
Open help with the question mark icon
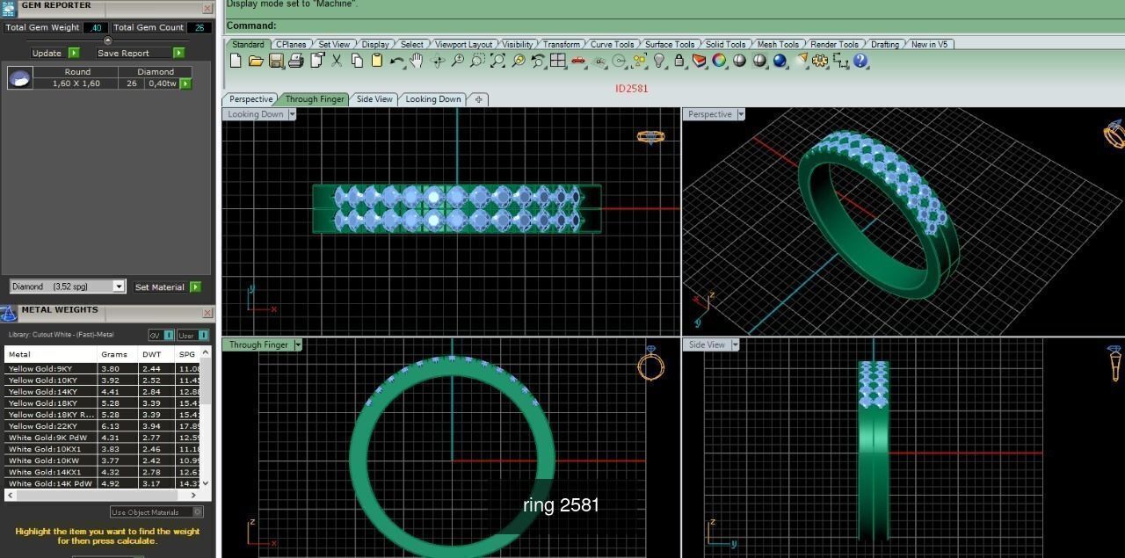[860, 61]
